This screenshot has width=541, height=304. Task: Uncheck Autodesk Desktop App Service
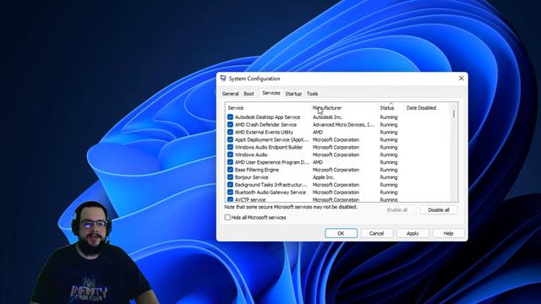230,117
